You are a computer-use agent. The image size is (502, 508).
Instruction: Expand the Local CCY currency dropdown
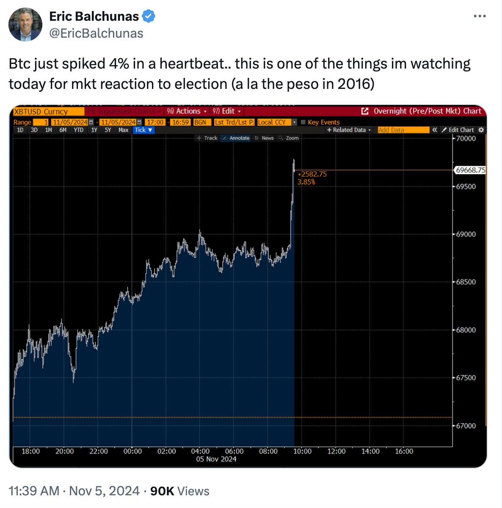pos(295,122)
